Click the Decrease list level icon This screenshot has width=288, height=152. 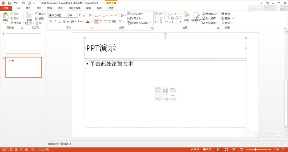112,15
